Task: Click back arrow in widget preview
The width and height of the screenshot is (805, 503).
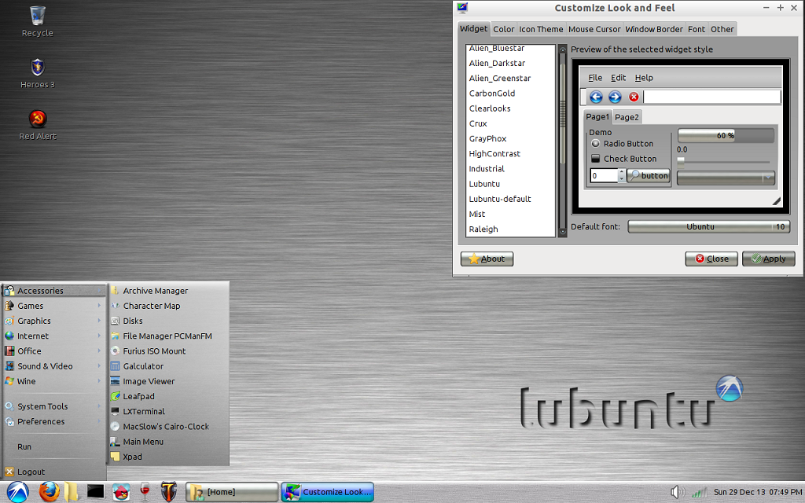Action: [x=596, y=97]
